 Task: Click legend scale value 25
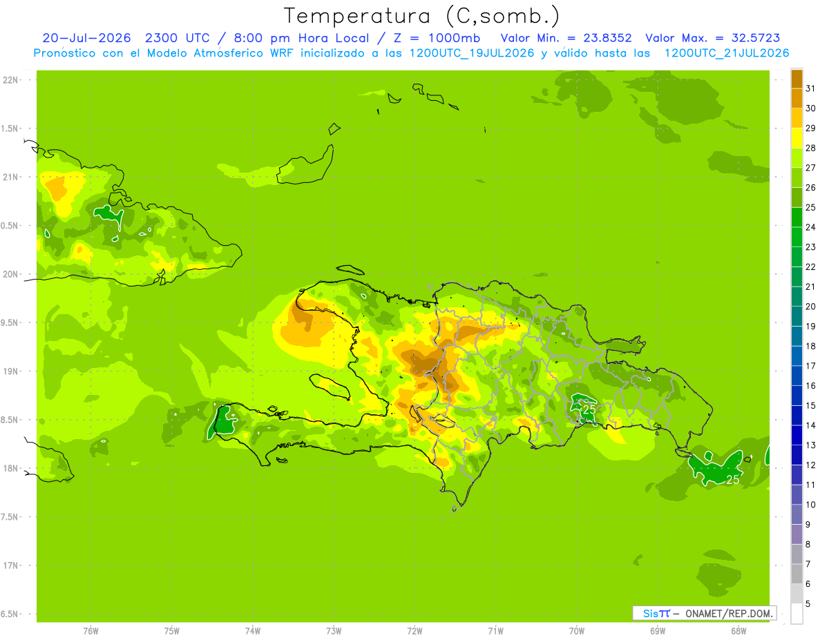coord(811,207)
